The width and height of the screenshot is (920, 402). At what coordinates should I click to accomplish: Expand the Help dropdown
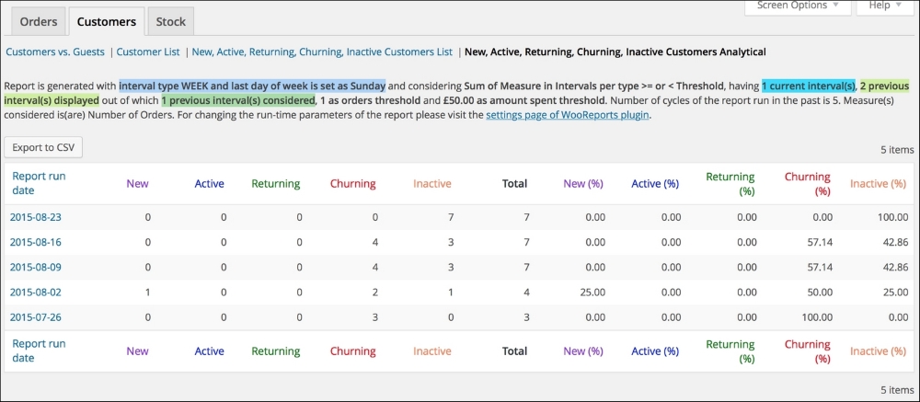point(885,6)
